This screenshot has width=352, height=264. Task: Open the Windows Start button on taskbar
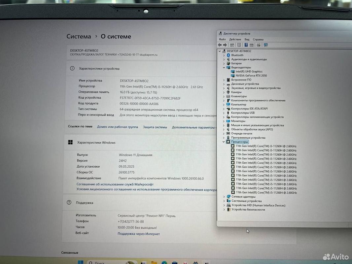[80, 262]
